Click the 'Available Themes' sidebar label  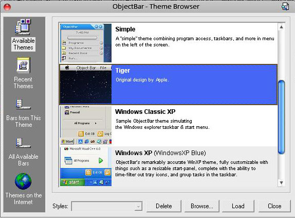pyautogui.click(x=23, y=44)
